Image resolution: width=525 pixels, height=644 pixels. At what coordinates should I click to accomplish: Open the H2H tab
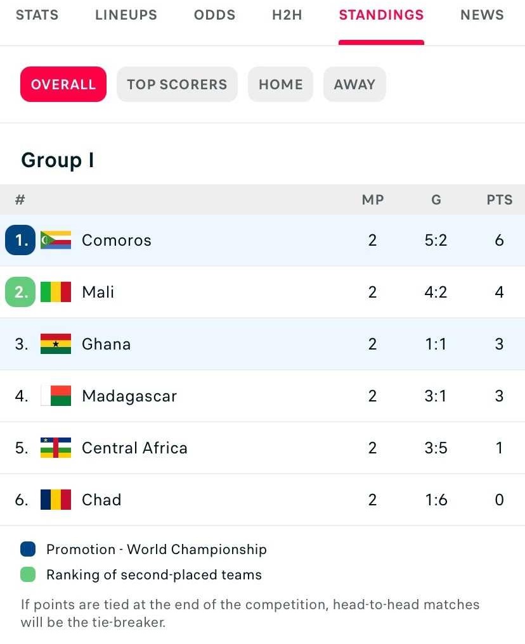tap(287, 15)
